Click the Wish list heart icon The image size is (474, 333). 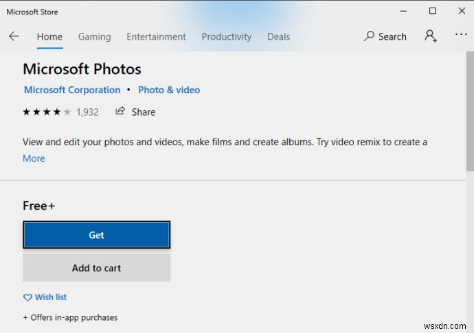(27, 297)
